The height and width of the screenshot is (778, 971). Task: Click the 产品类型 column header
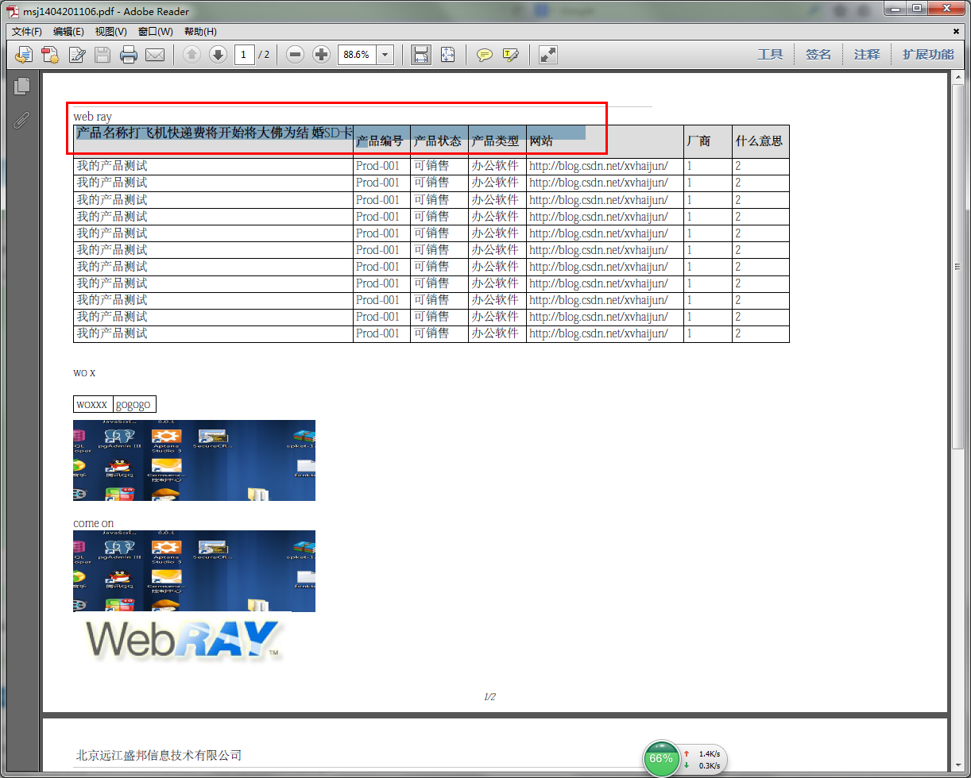pos(496,141)
